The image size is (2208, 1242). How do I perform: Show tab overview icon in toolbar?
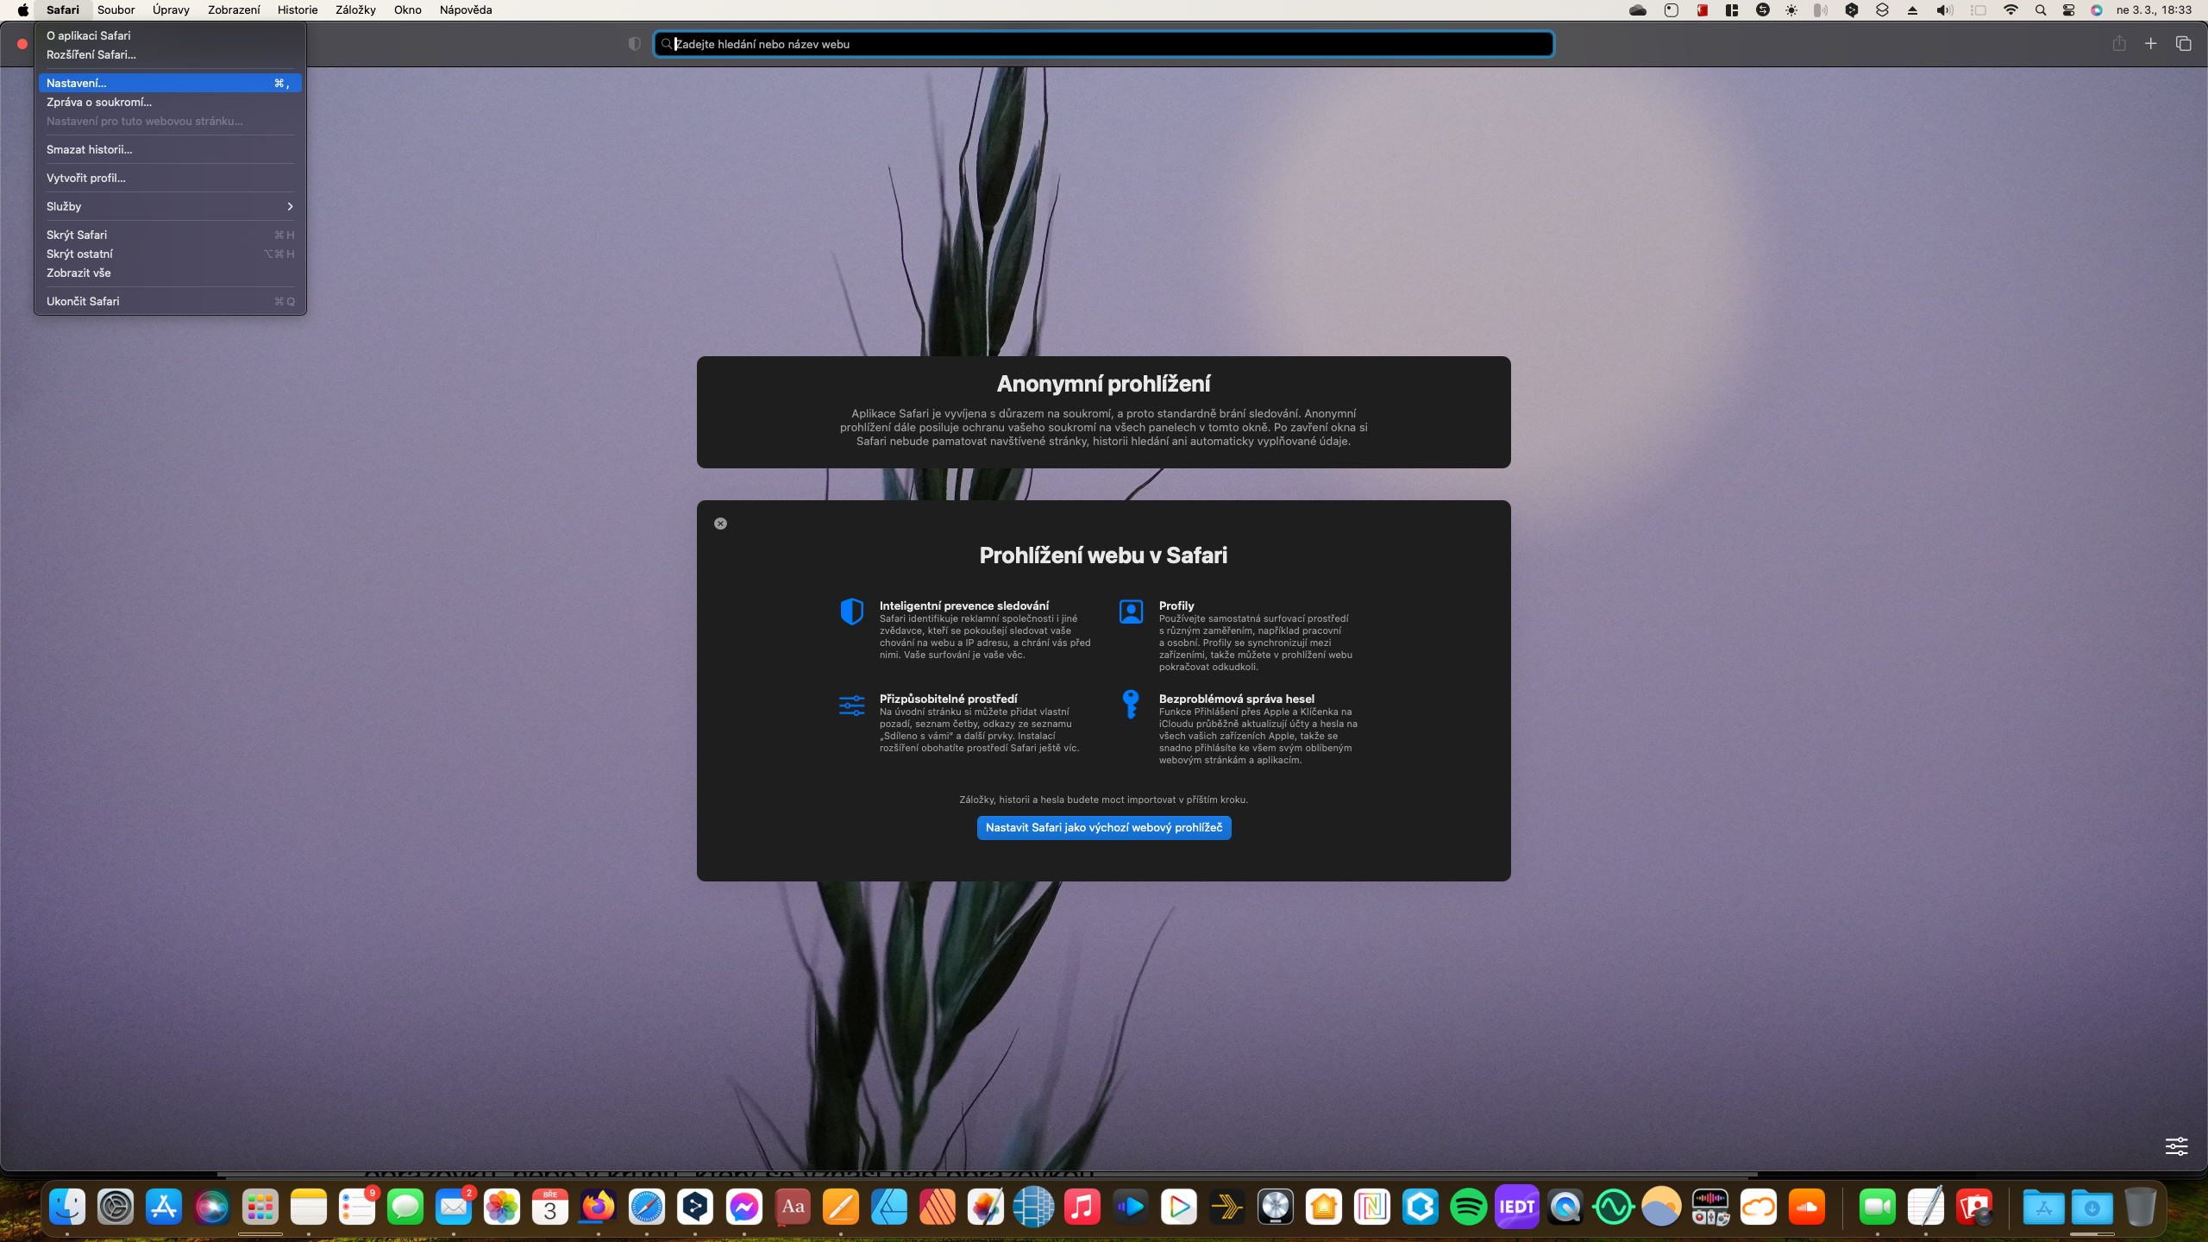tap(2183, 44)
